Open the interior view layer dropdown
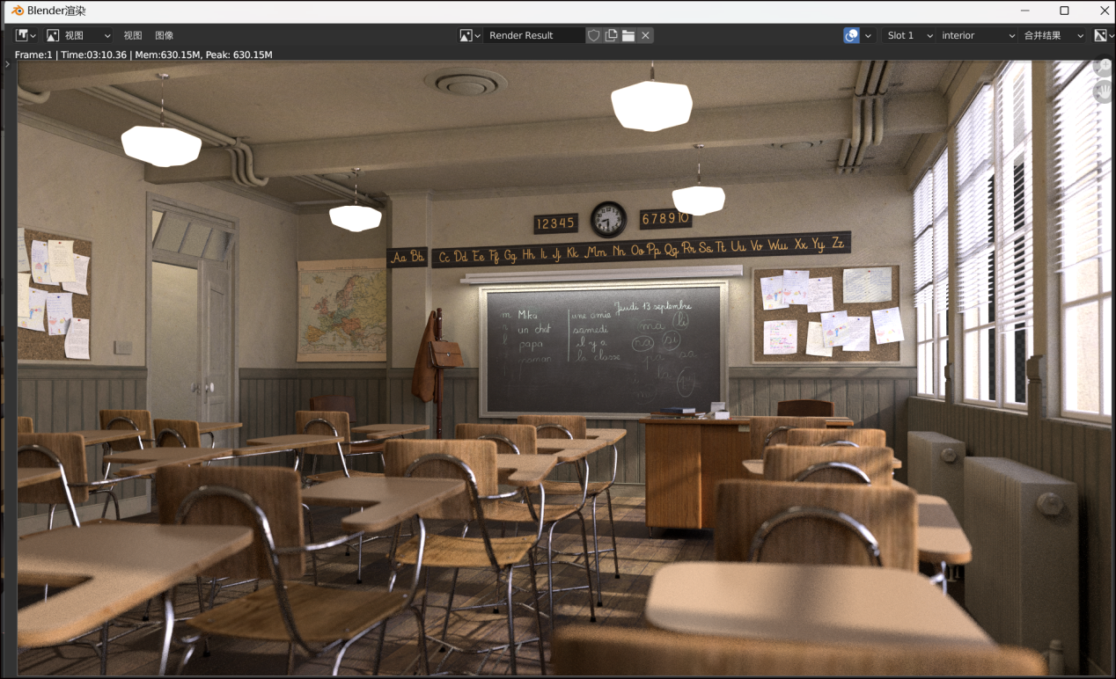This screenshot has height=679, width=1116. [x=977, y=35]
